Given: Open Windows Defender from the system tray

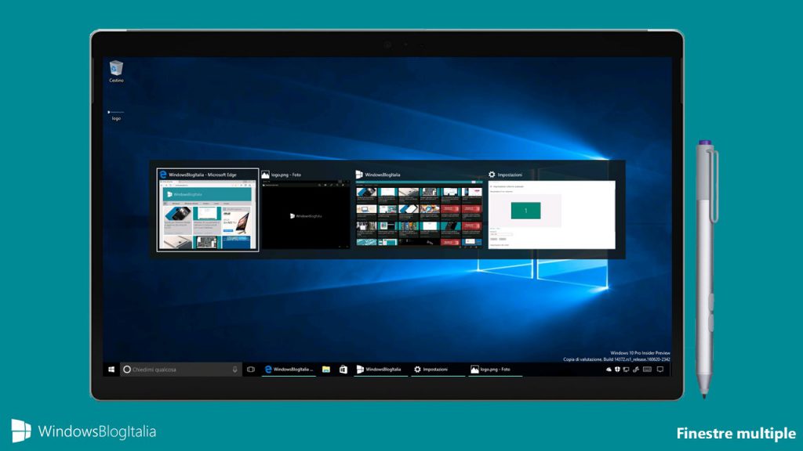Looking at the screenshot, I should pos(618,370).
